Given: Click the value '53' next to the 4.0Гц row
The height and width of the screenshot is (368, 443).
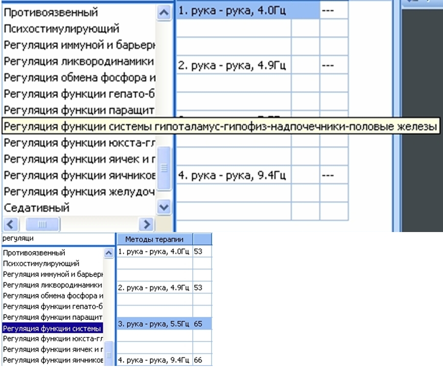Looking at the screenshot, I should [x=202, y=251].
